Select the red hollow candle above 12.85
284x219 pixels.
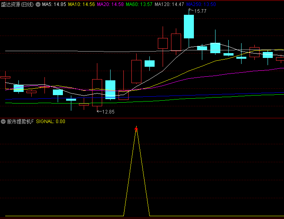click(x=97, y=92)
